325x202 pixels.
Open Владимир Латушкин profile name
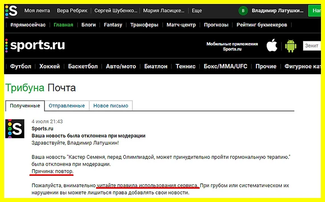pyautogui.click(x=277, y=11)
